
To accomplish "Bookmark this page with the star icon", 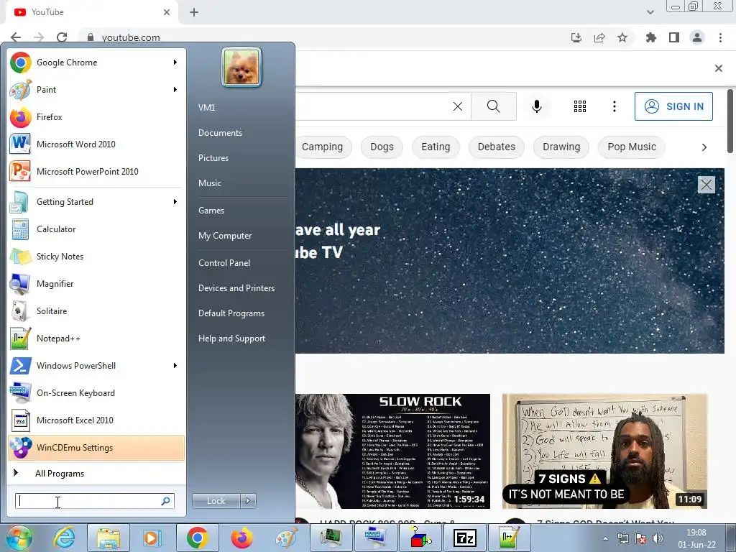I will [x=622, y=37].
